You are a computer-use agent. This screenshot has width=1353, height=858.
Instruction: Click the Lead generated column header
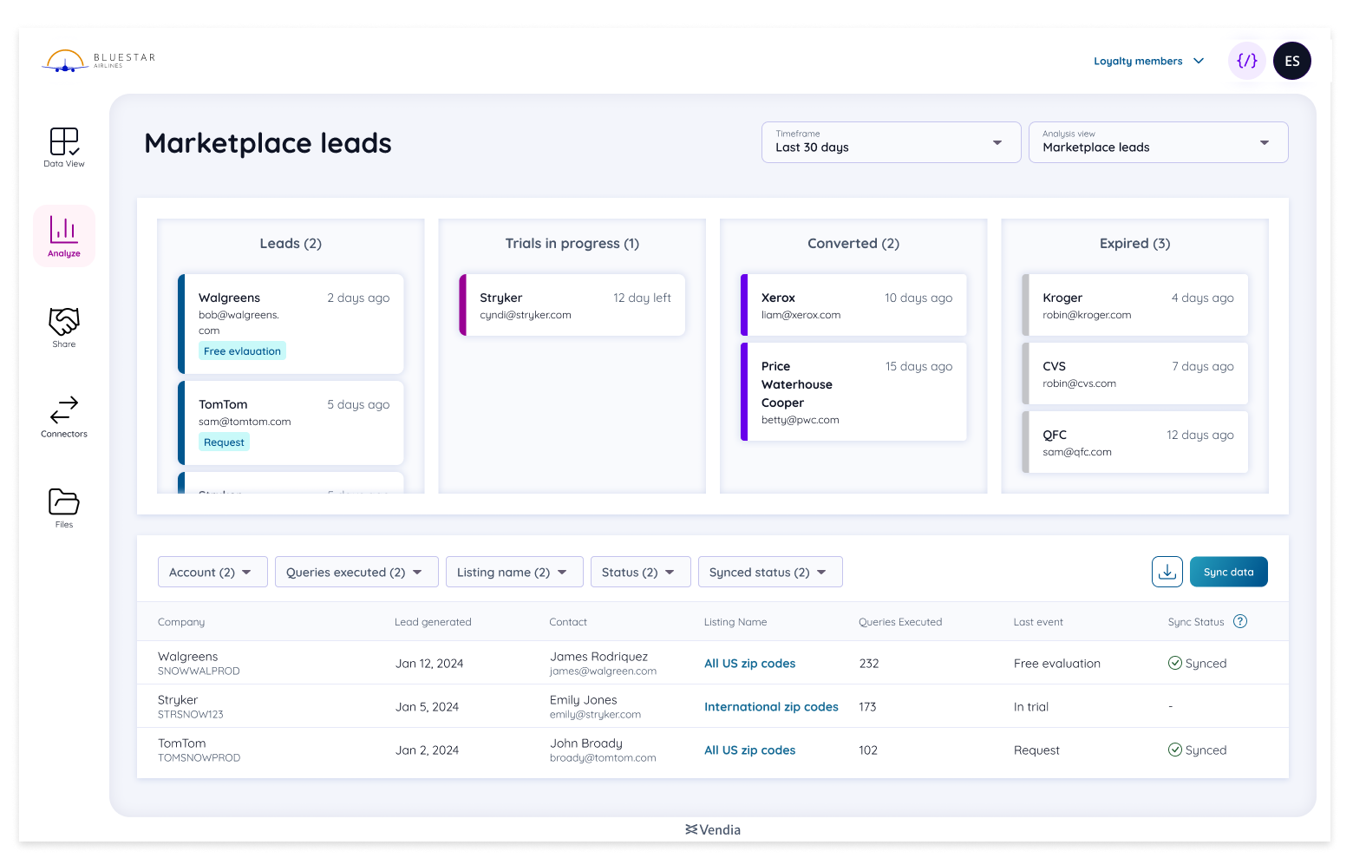click(x=433, y=622)
